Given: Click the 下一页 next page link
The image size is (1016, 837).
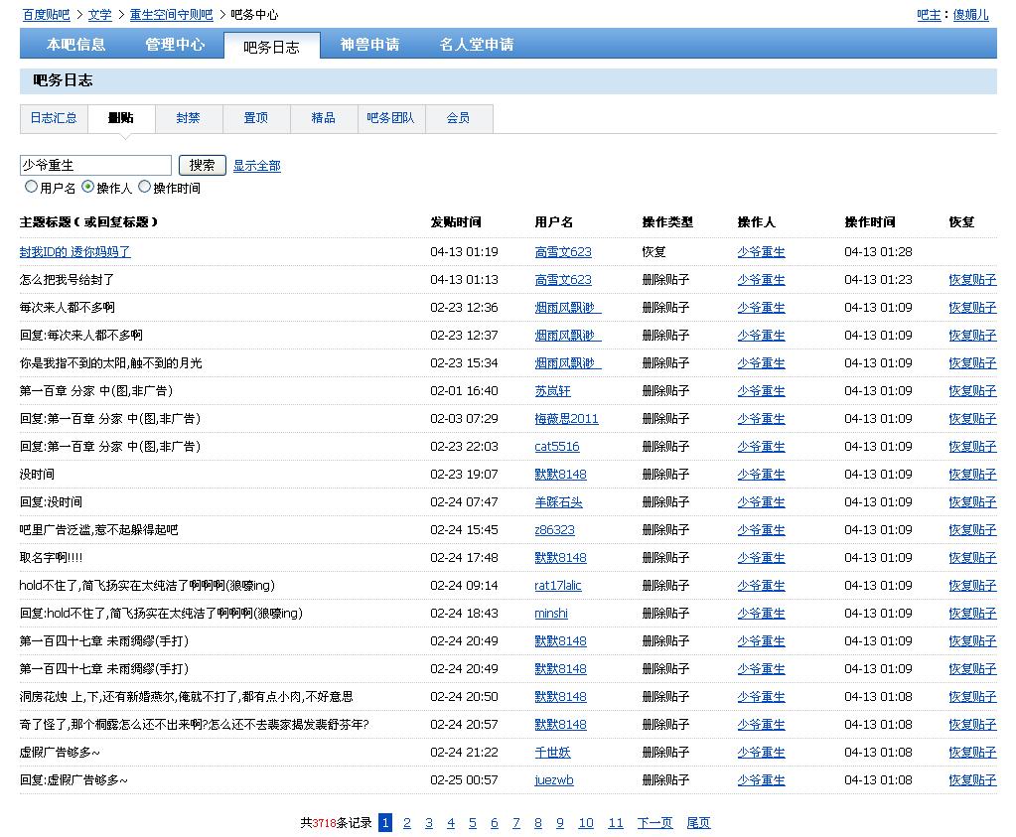Looking at the screenshot, I should (x=654, y=823).
